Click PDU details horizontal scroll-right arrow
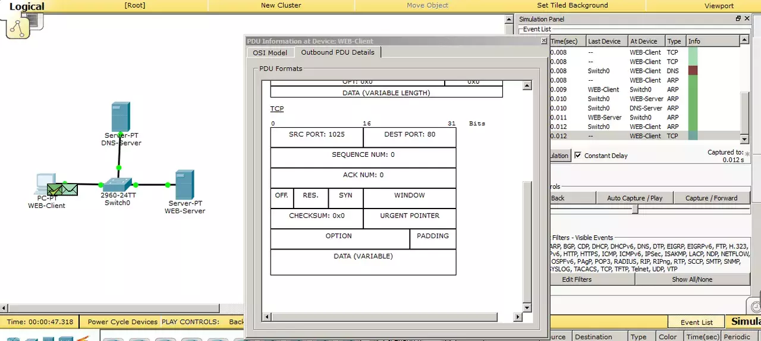 [x=517, y=317]
